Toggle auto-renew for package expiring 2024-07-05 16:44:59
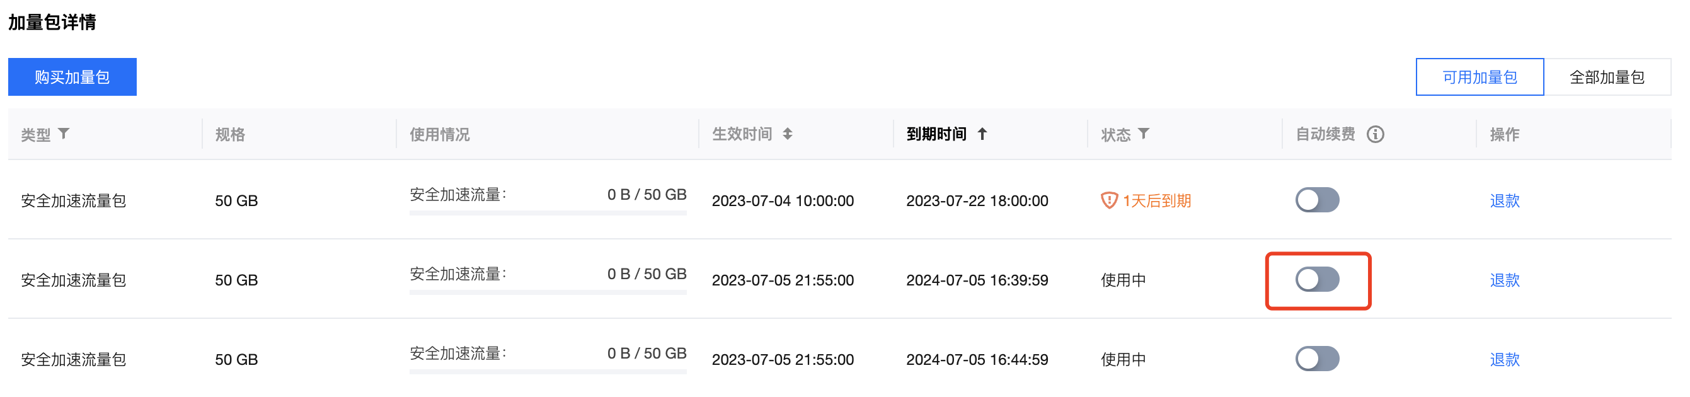This screenshot has height=397, width=1690. [1317, 359]
